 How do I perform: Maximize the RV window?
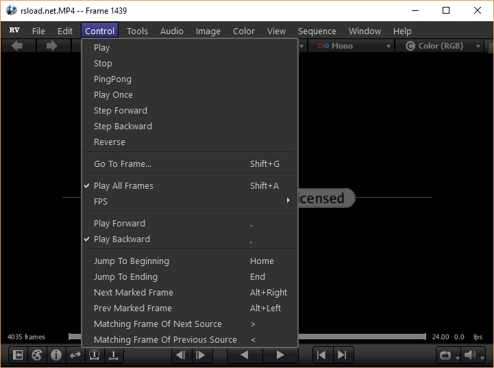[446, 10]
